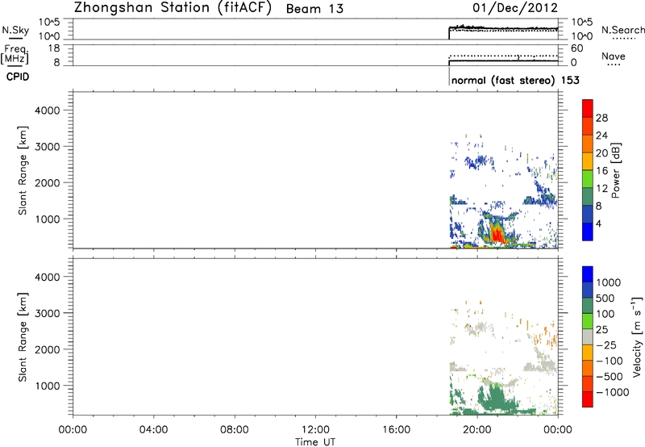Select the "20:00" time tick label
Screen dimensions: 645x447
tap(477, 430)
